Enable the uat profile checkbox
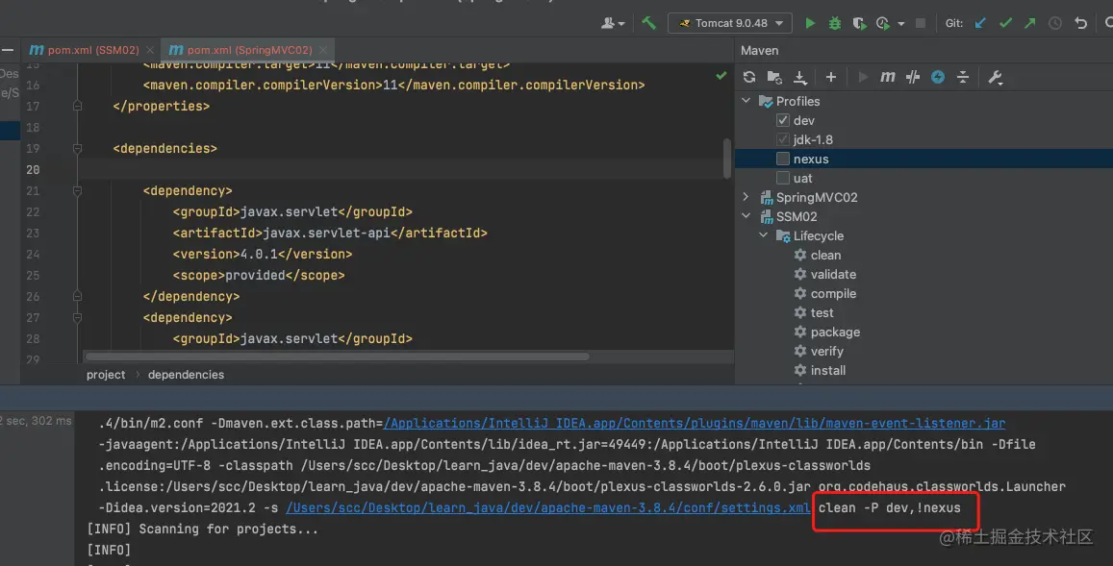The width and height of the screenshot is (1113, 566). (782, 178)
